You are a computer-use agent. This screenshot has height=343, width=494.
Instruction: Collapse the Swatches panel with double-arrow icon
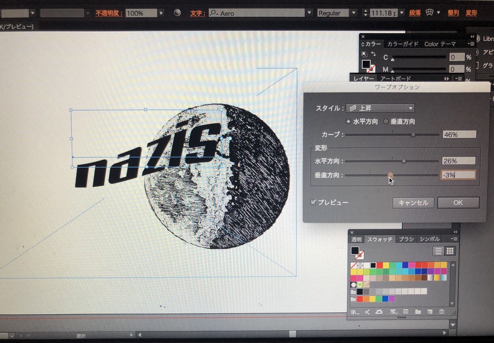click(456, 232)
